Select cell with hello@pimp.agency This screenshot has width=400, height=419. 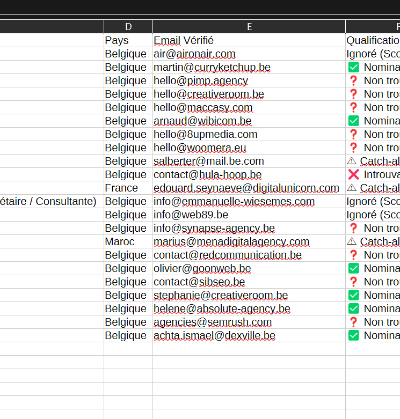249,80
